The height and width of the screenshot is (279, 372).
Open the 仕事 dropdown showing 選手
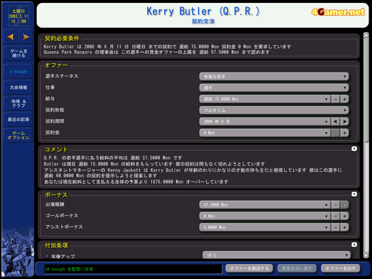(274, 88)
